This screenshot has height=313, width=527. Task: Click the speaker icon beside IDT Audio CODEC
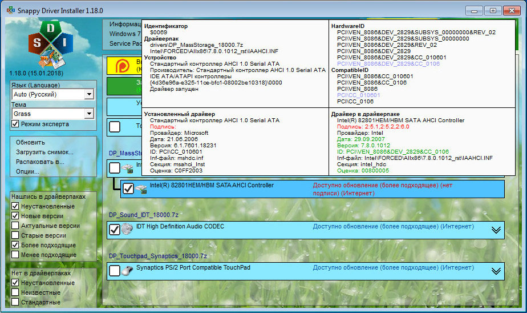click(x=127, y=229)
